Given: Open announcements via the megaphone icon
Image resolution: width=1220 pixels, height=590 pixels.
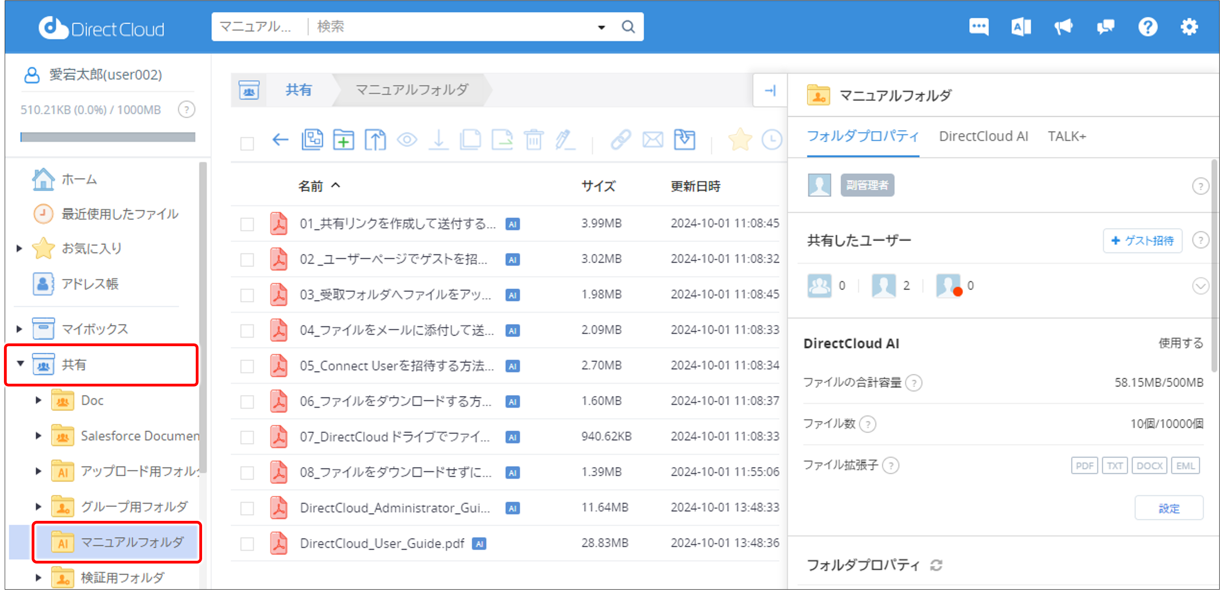Looking at the screenshot, I should (x=1063, y=26).
